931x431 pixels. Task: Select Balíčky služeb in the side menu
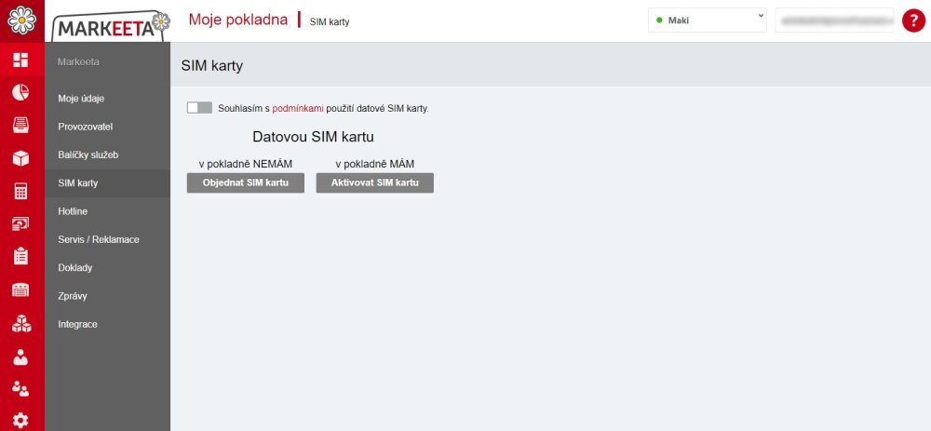[x=88, y=155]
